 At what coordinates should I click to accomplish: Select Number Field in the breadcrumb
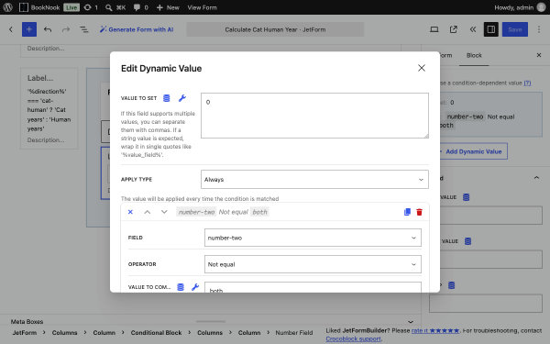294,332
